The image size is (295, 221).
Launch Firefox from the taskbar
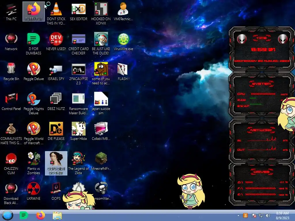click(40, 215)
